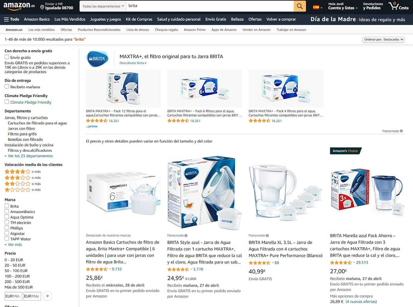This screenshot has width=413, height=307.
Task: Select the 20 - 50 EUR price range
Action: [x=15, y=265]
